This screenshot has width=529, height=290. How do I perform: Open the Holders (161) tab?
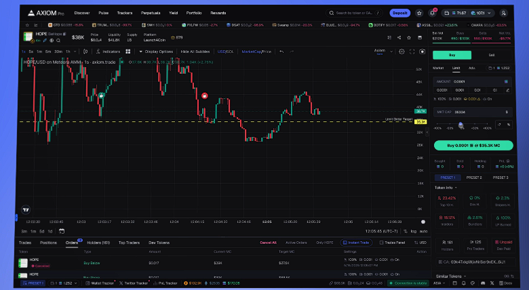98,243
